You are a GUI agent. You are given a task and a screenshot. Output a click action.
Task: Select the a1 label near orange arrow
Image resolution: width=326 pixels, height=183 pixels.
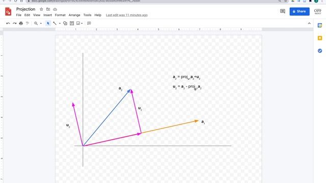(x=203, y=122)
